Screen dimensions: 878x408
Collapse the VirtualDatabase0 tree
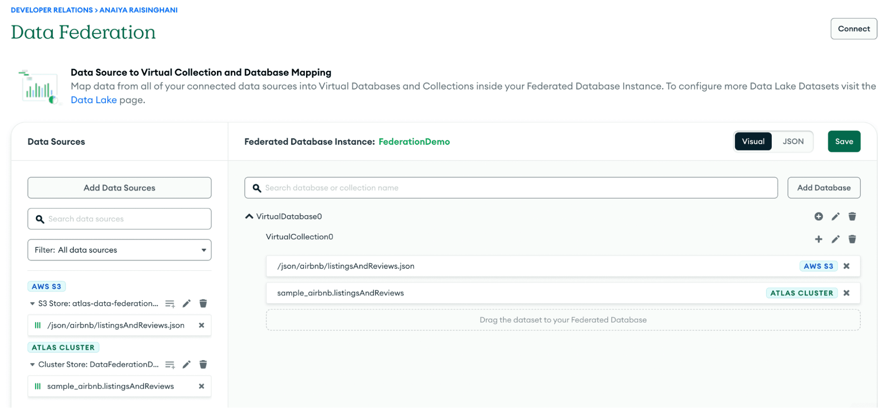[x=249, y=216]
